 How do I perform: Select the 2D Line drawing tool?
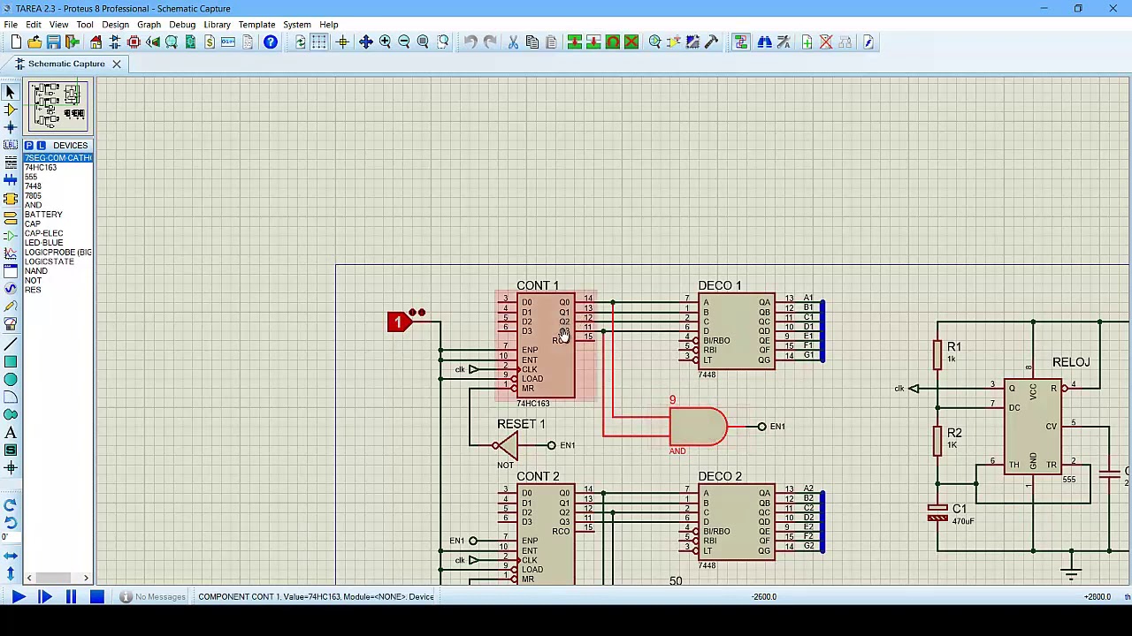11,344
